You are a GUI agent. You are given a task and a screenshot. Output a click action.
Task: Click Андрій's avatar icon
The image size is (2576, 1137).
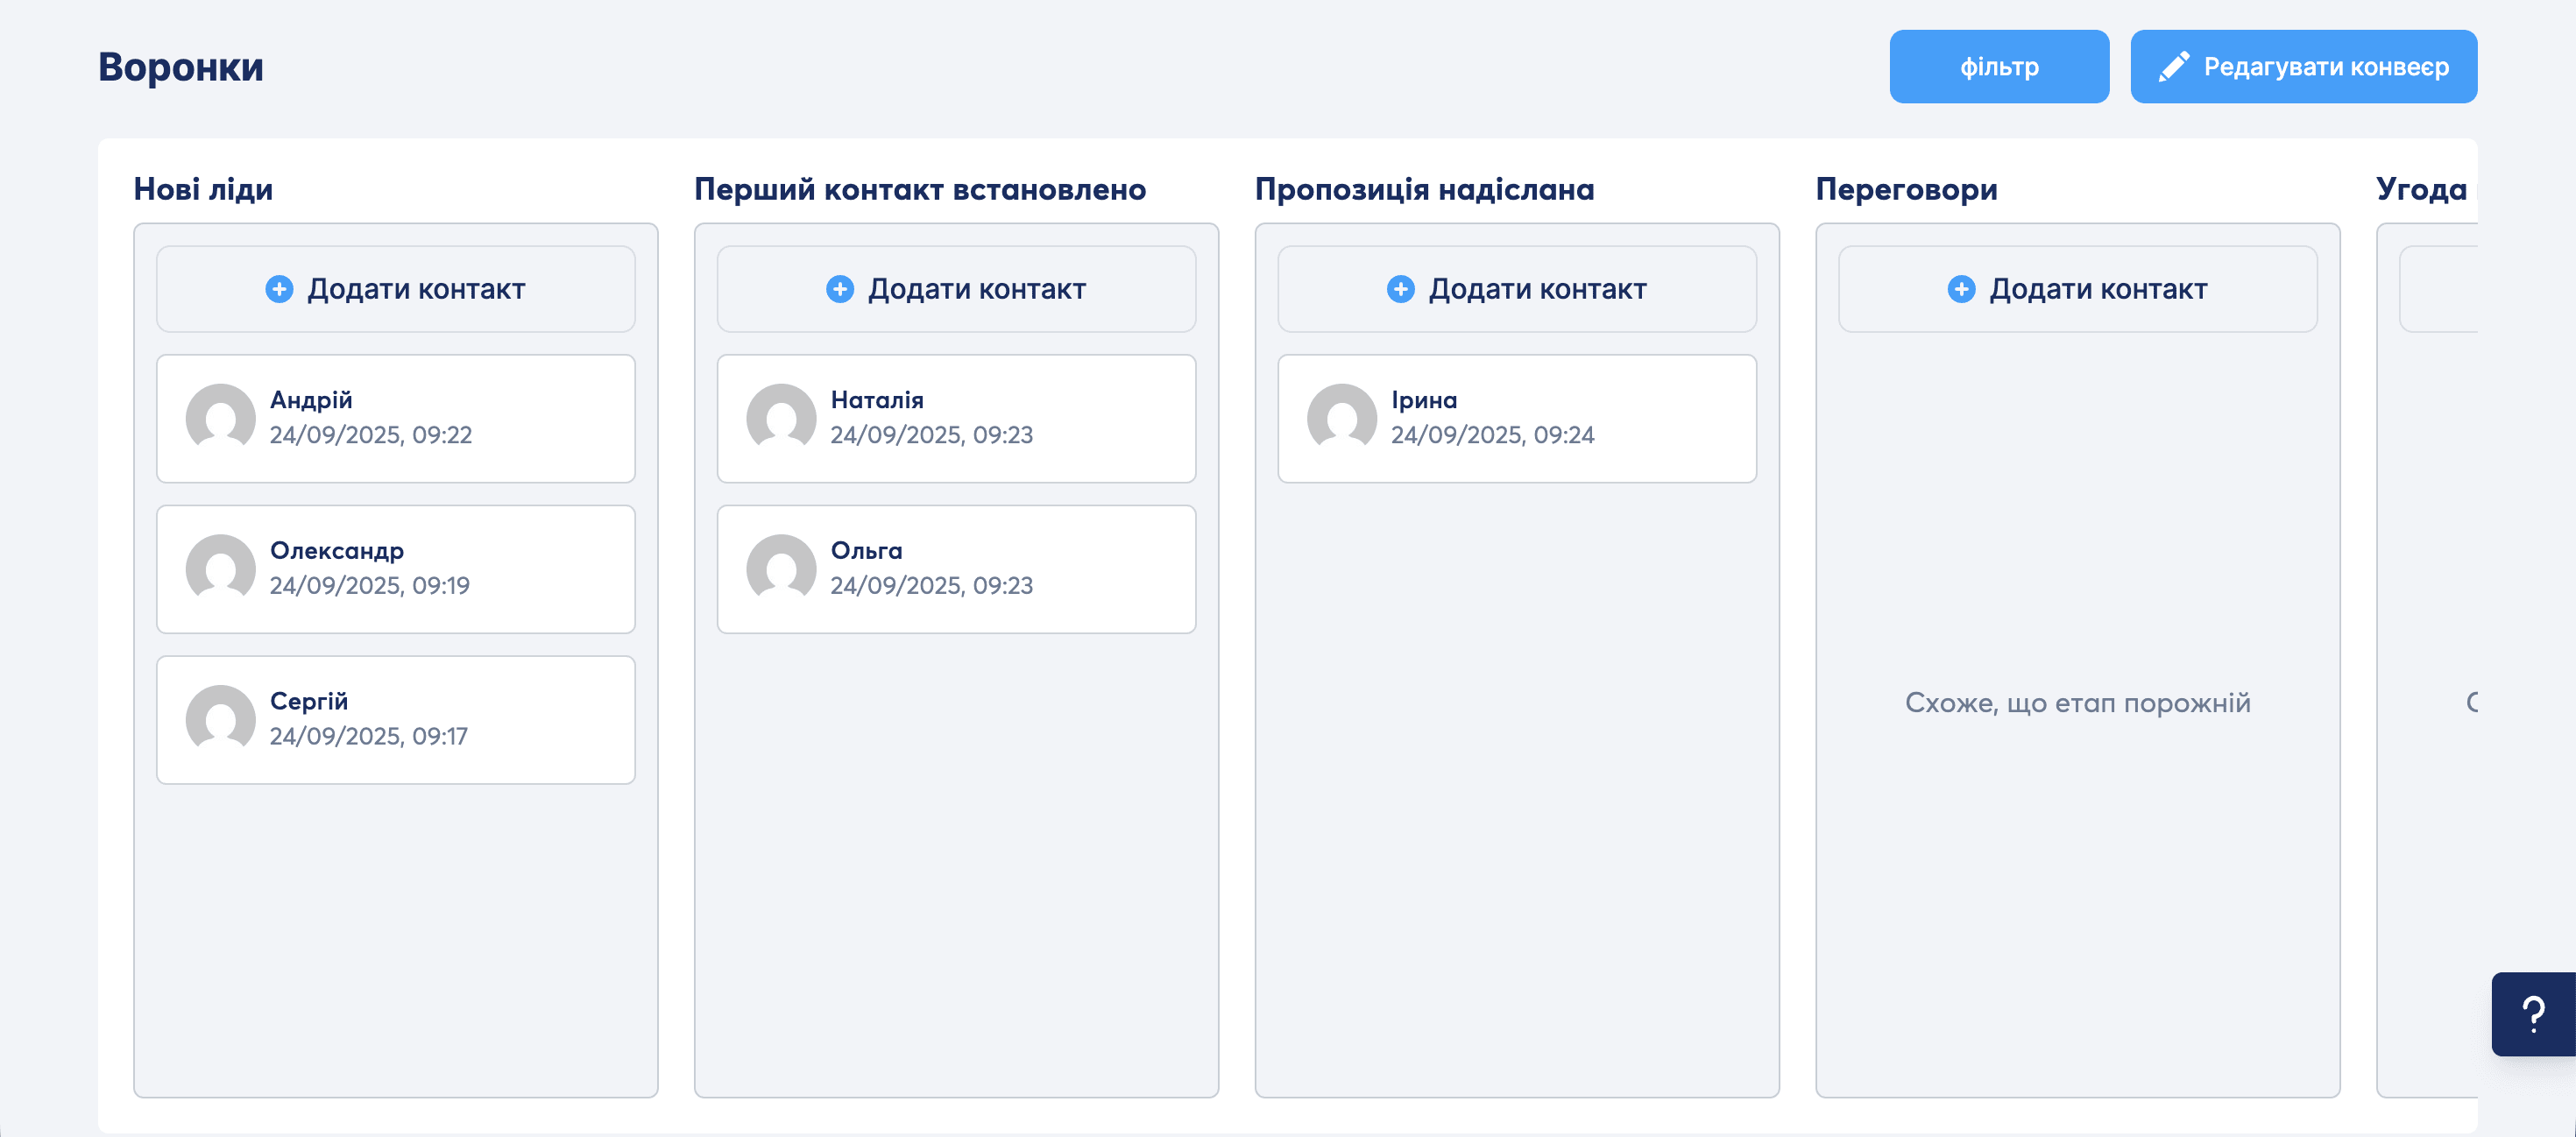[221, 418]
